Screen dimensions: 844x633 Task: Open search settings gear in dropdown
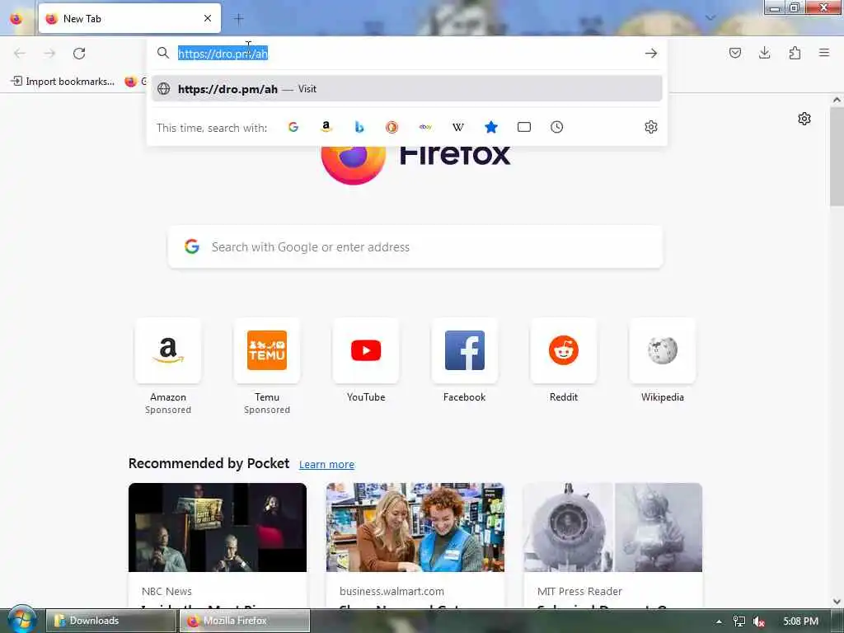tap(651, 127)
